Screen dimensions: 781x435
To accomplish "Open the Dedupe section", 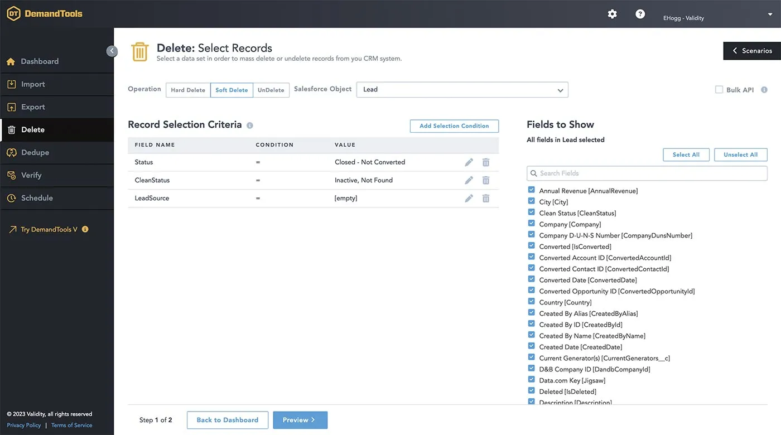I will pyautogui.click(x=57, y=152).
